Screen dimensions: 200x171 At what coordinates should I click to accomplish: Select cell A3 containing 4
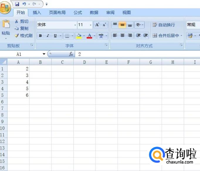click(x=18, y=82)
